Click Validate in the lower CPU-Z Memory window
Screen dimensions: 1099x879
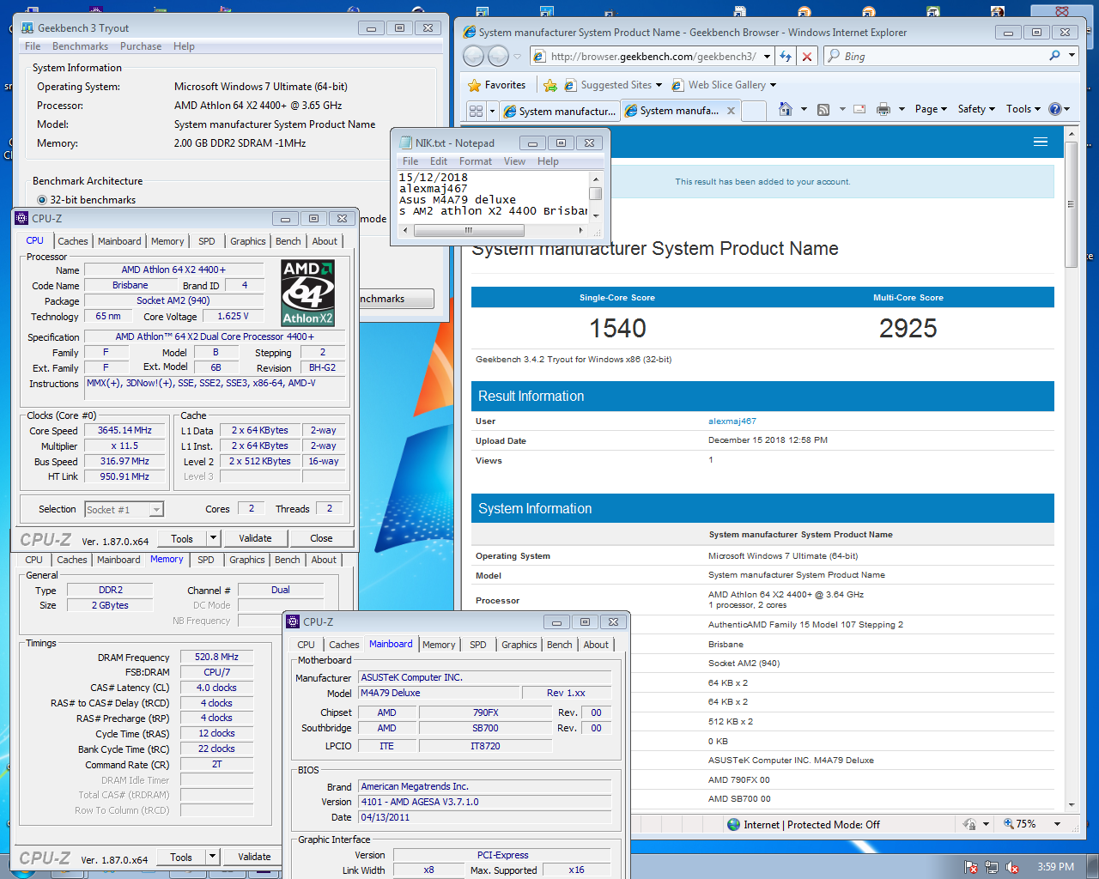pos(254,857)
